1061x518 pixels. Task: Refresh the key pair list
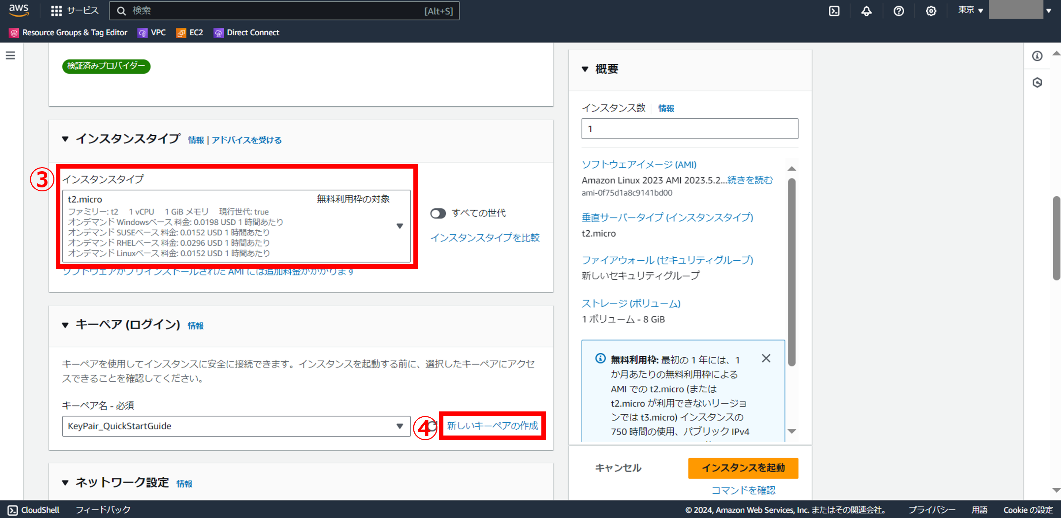432,426
